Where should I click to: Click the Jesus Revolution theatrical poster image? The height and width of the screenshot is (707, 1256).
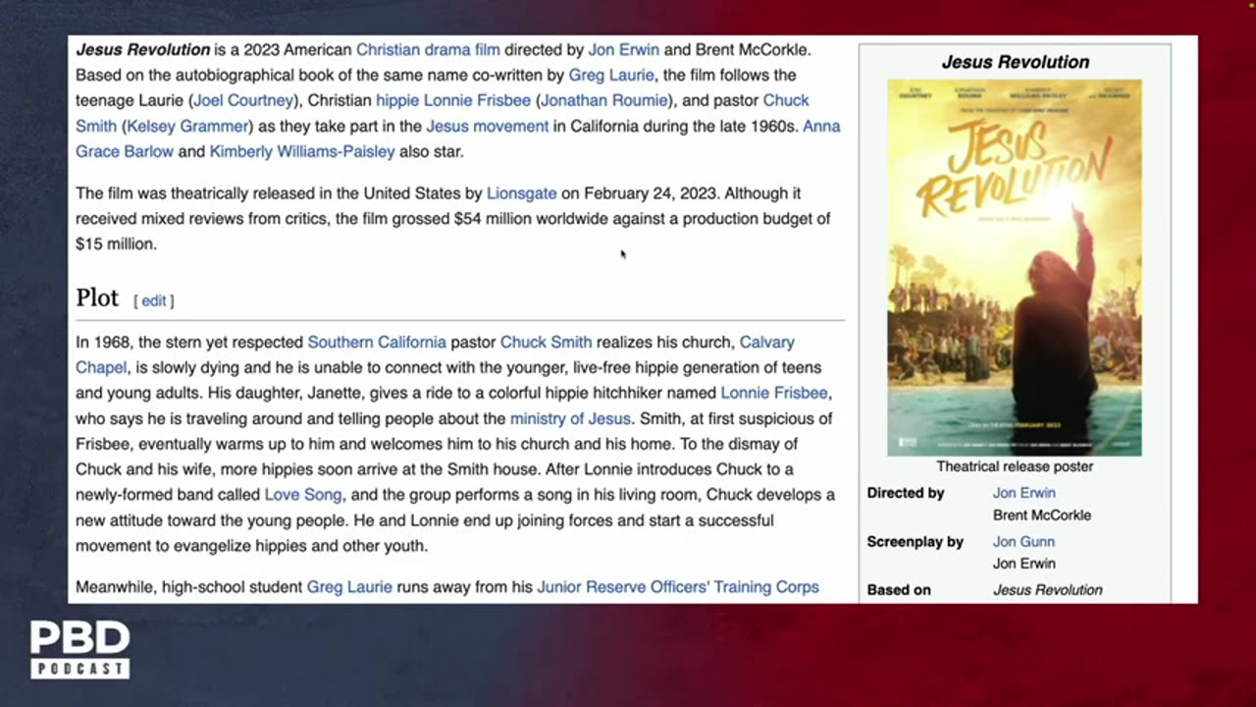(x=1015, y=267)
